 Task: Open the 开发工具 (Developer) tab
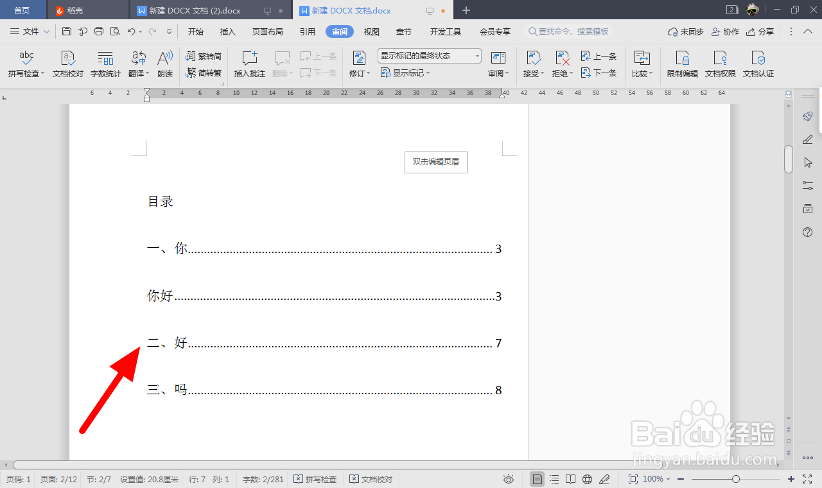pos(446,31)
